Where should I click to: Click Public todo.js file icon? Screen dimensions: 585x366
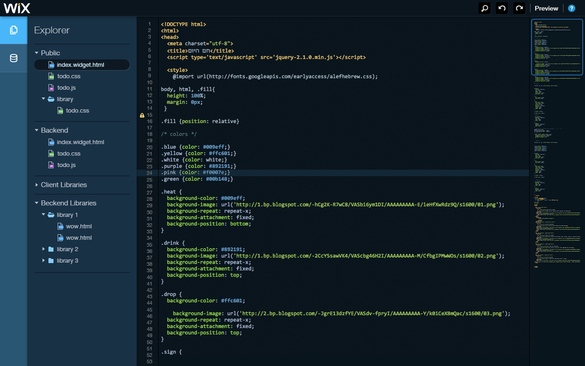[x=52, y=88]
